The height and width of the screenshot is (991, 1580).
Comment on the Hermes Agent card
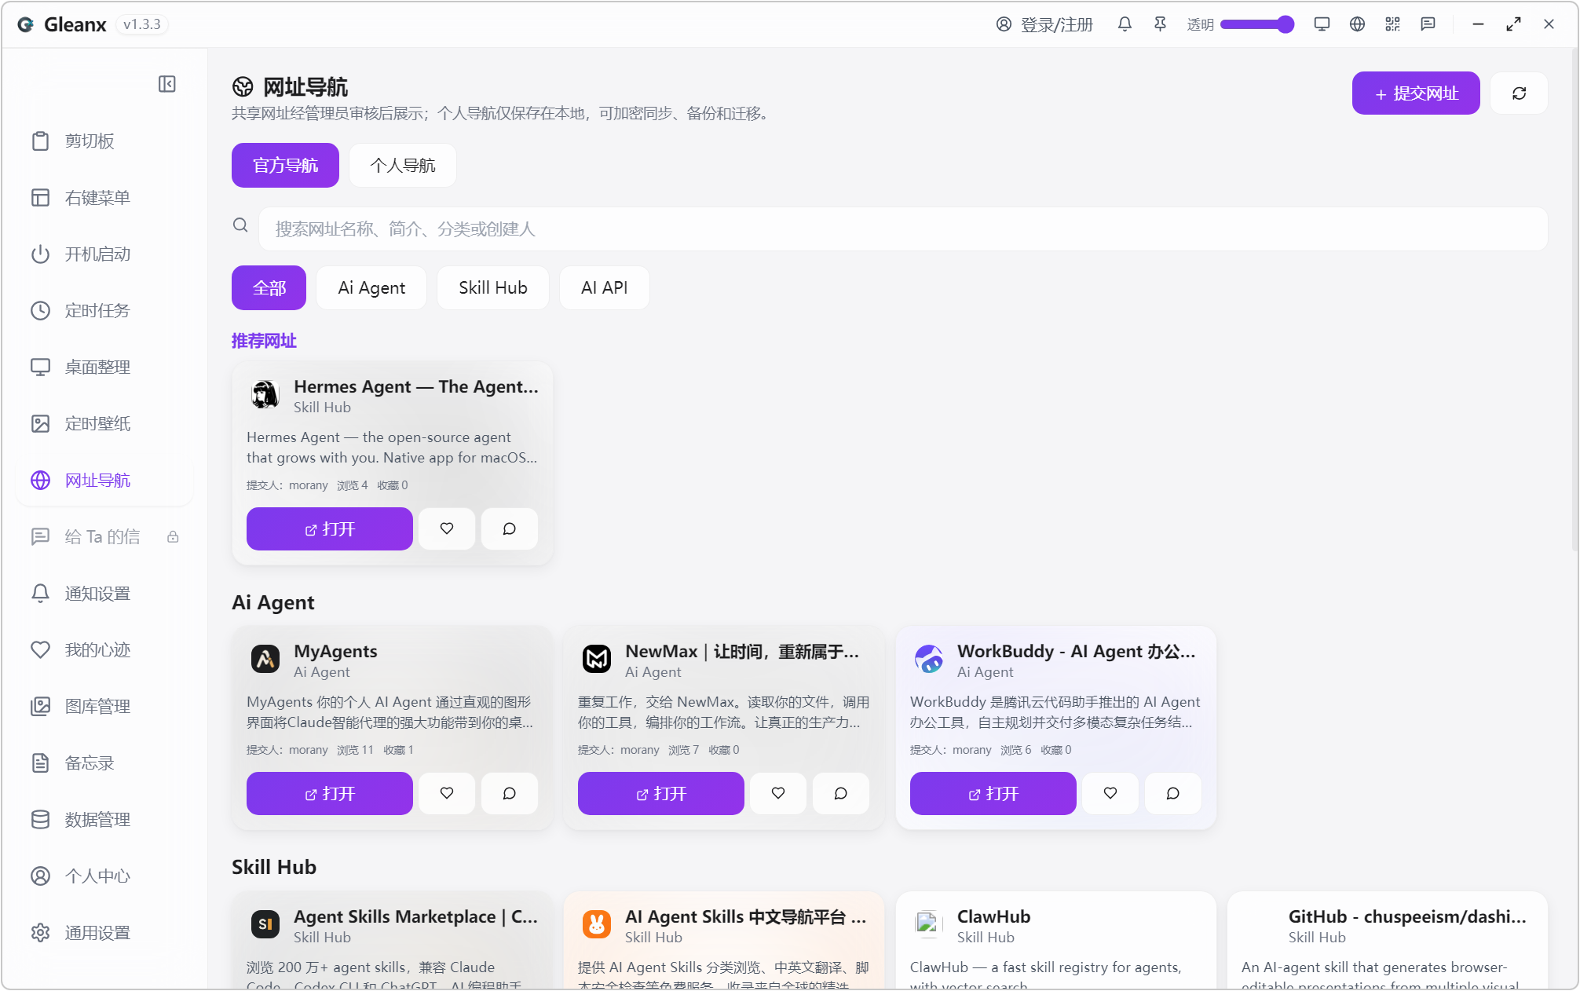(510, 528)
